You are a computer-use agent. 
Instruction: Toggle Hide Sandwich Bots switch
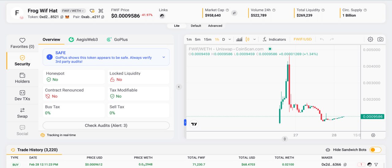click(x=375, y=150)
